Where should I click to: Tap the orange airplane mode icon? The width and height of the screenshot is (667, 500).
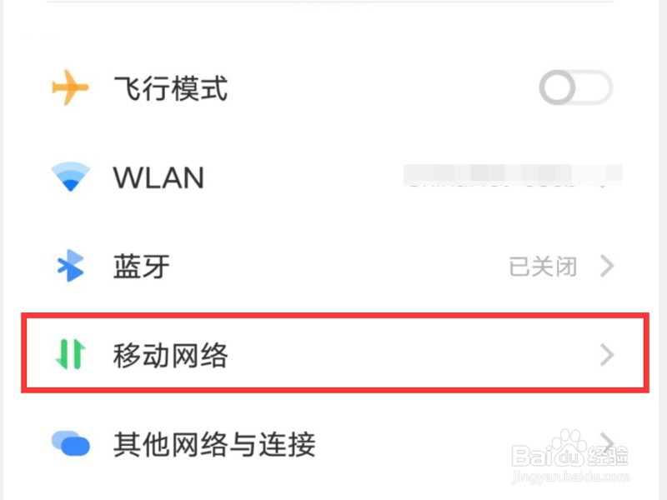tap(70, 87)
